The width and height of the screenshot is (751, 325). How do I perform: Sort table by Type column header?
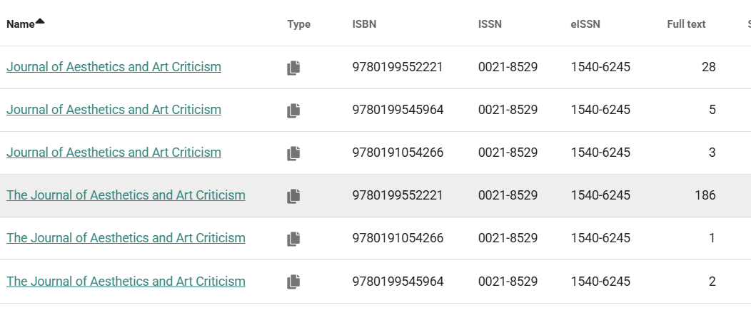(x=299, y=24)
